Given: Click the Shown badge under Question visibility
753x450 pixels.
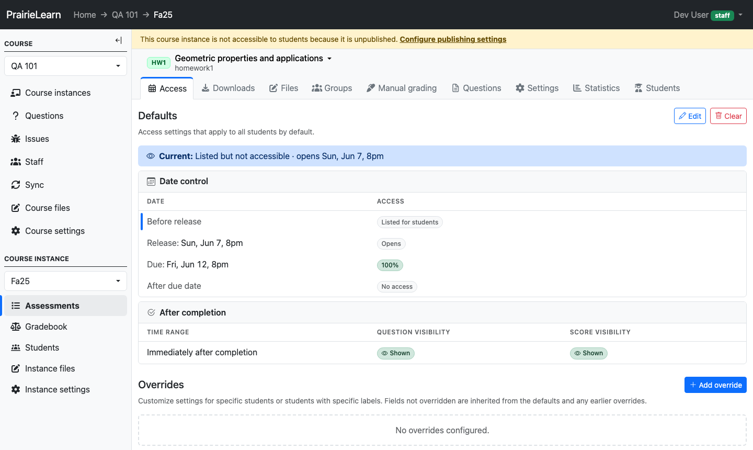Looking at the screenshot, I should 396,353.
